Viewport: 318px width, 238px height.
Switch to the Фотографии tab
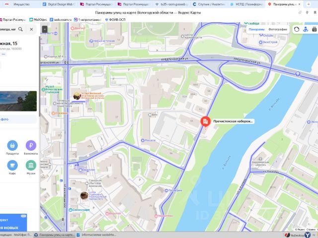[278, 29]
